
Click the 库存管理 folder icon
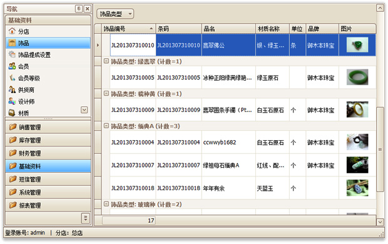(13, 140)
